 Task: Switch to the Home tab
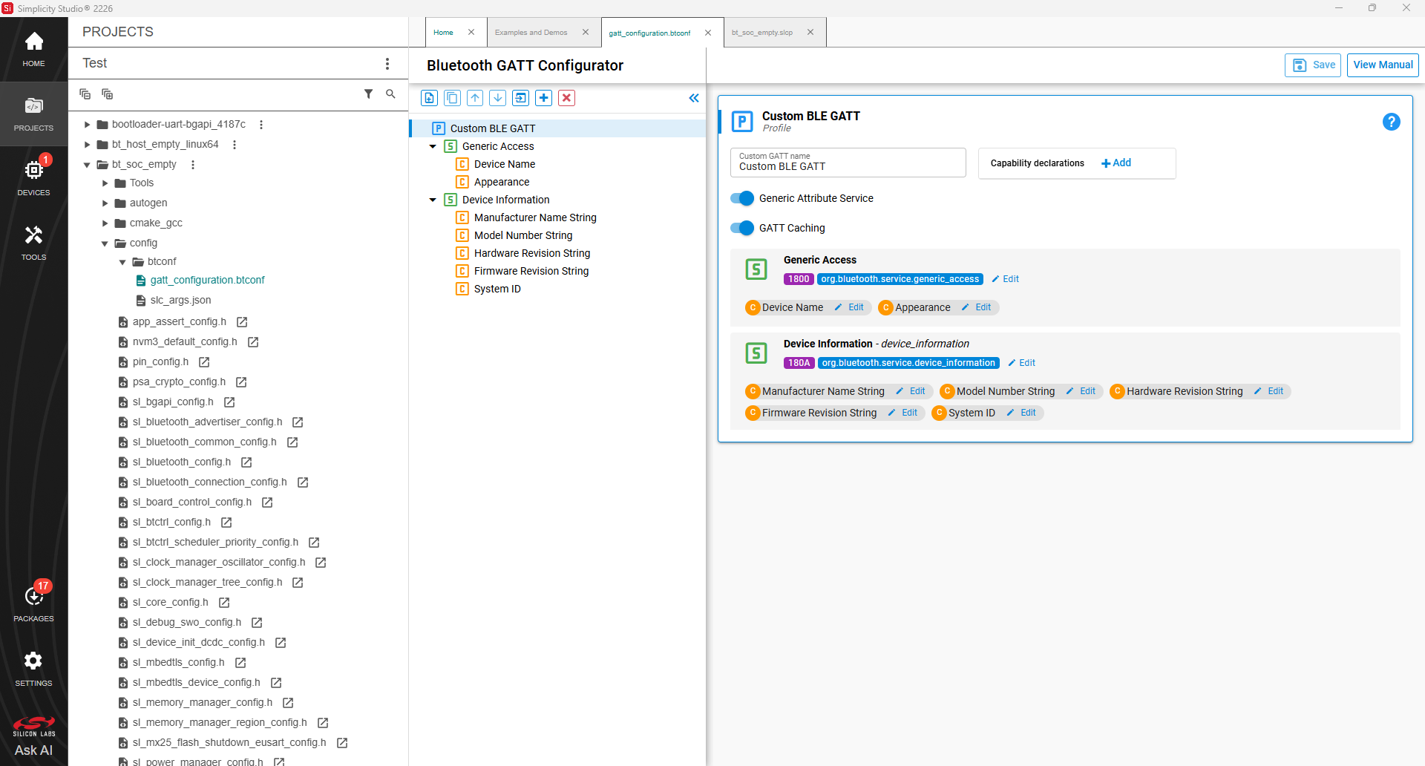[443, 33]
